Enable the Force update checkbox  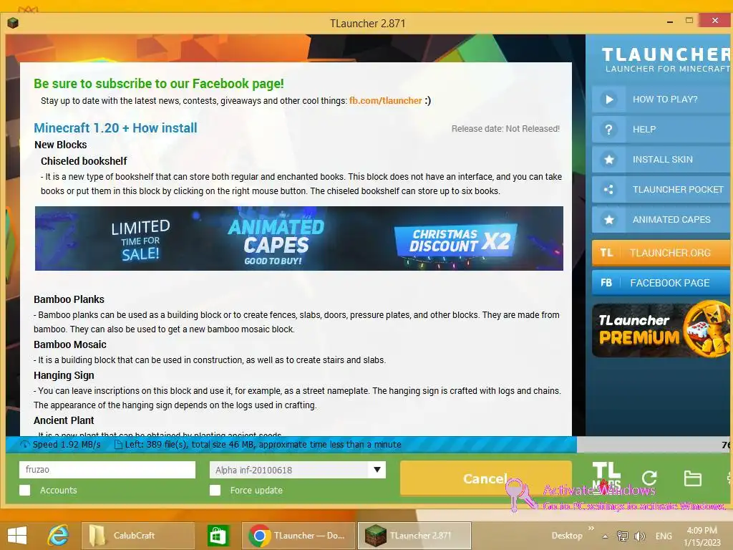[215, 490]
